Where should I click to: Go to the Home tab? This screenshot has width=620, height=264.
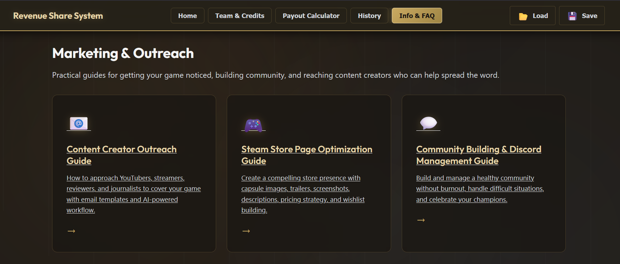(187, 16)
